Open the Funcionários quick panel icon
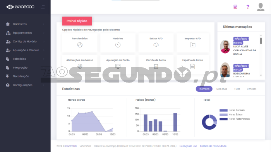The image size is (271, 152). point(80,45)
